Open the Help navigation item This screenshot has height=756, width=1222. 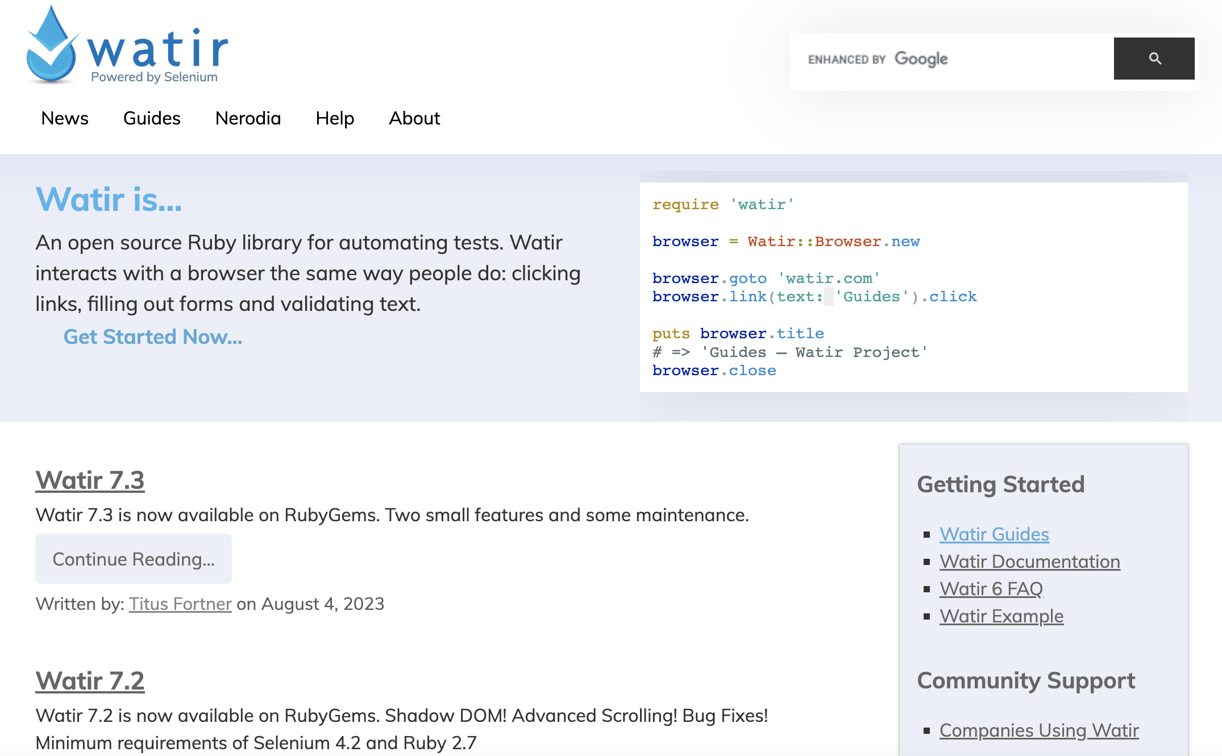pyautogui.click(x=335, y=118)
